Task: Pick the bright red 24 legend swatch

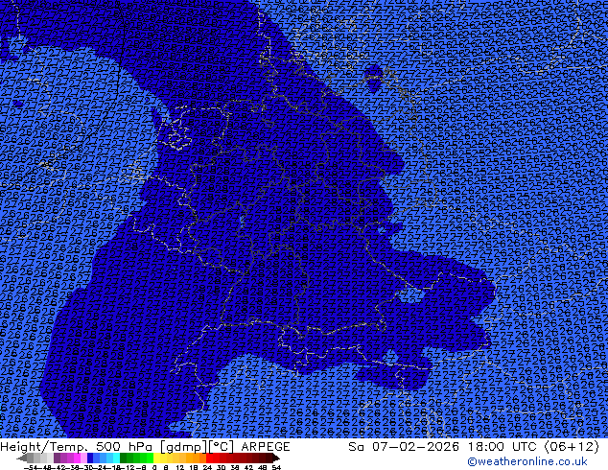Action: pos(209,458)
